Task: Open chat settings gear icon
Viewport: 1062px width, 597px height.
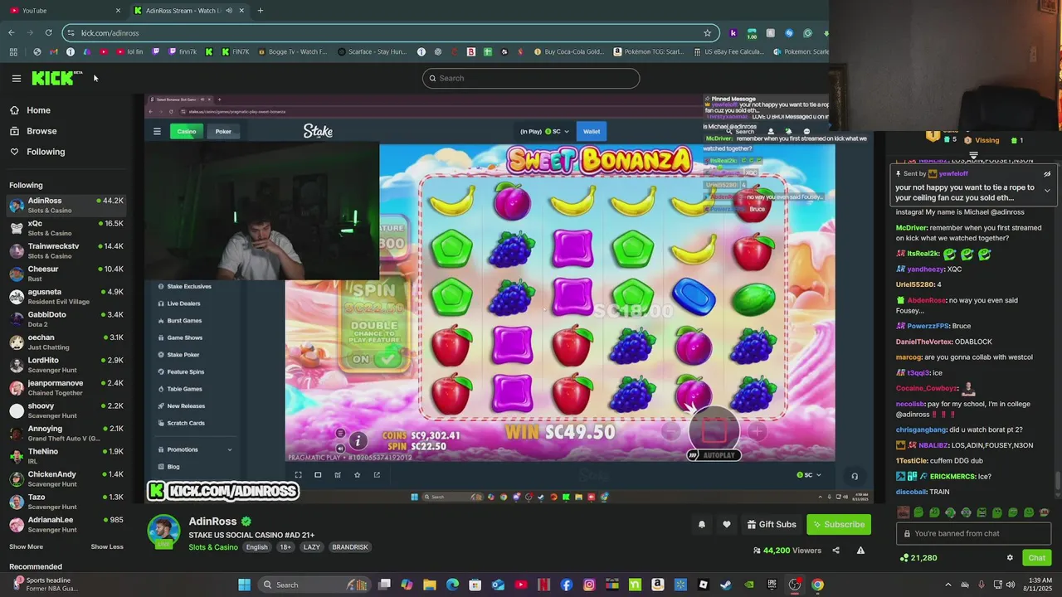Action: tap(1010, 558)
